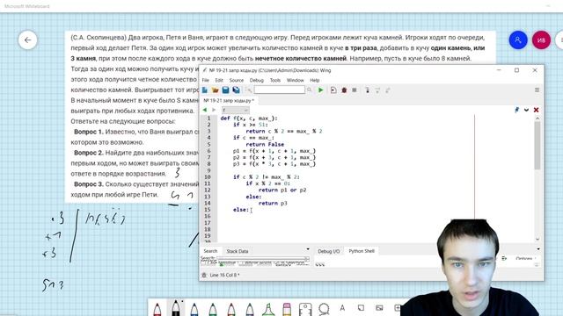Select the green pen in Whiteboard toolbar
Viewport: 563px width, 316px height.
[x=213, y=309]
